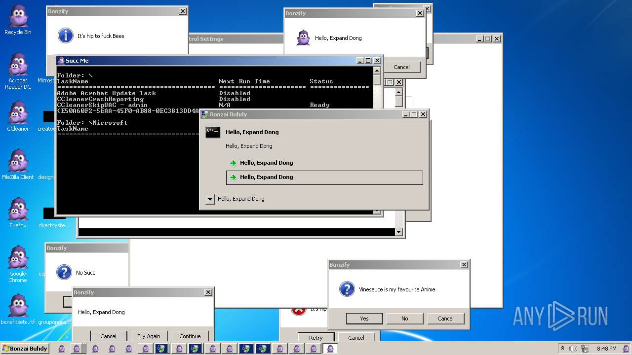This screenshot has width=632, height=355.
Task: Click Continue in the bottom Bonzify dialog
Action: point(190,336)
